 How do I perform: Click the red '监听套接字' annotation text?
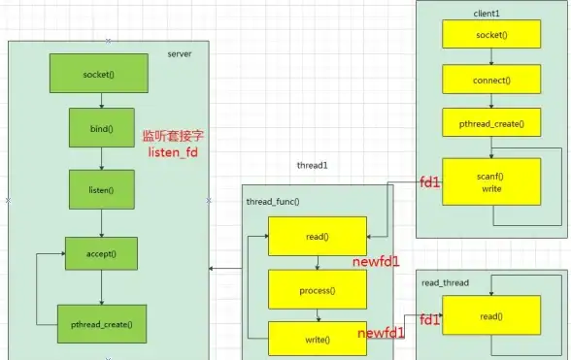173,136
